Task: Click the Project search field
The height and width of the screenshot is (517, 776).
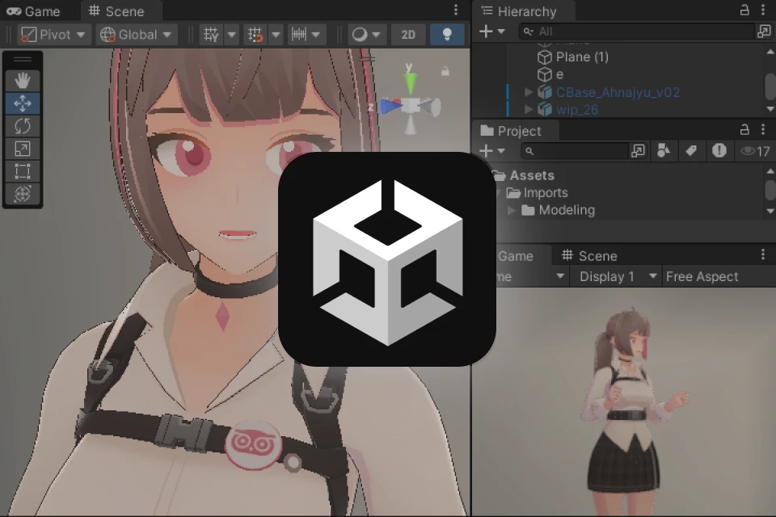Action: [574, 151]
